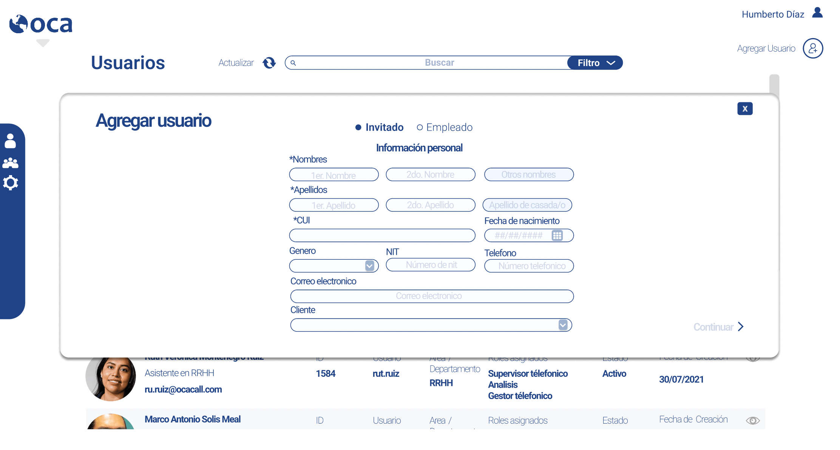Close the Agregar usuario dialog
This screenshot has height=450, width=840.
click(745, 109)
